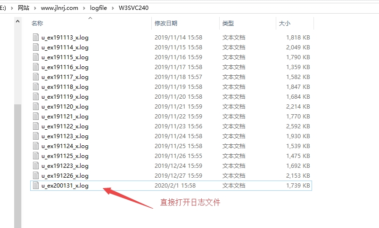
Task: Select the u_ex191223_x.log file icon
Action: [35, 165]
